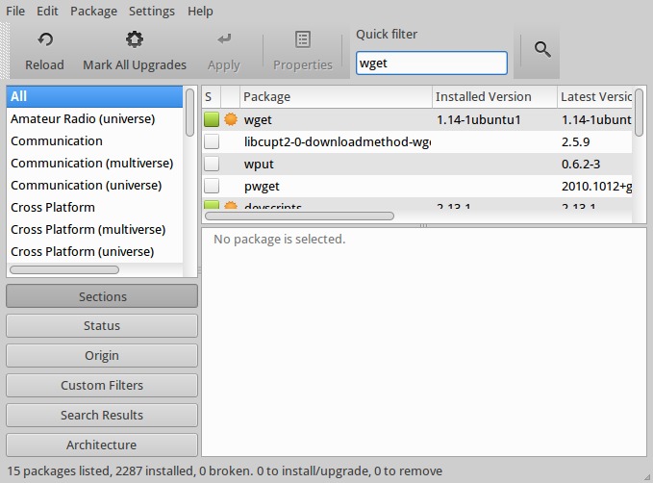The image size is (653, 483).
Task: Open the Help menu
Action: pos(200,12)
